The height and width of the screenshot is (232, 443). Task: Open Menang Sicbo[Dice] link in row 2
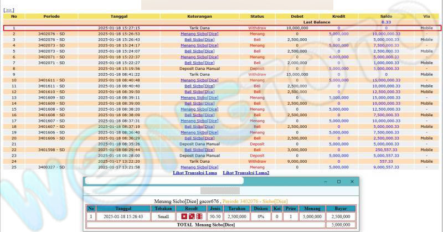coord(199,34)
